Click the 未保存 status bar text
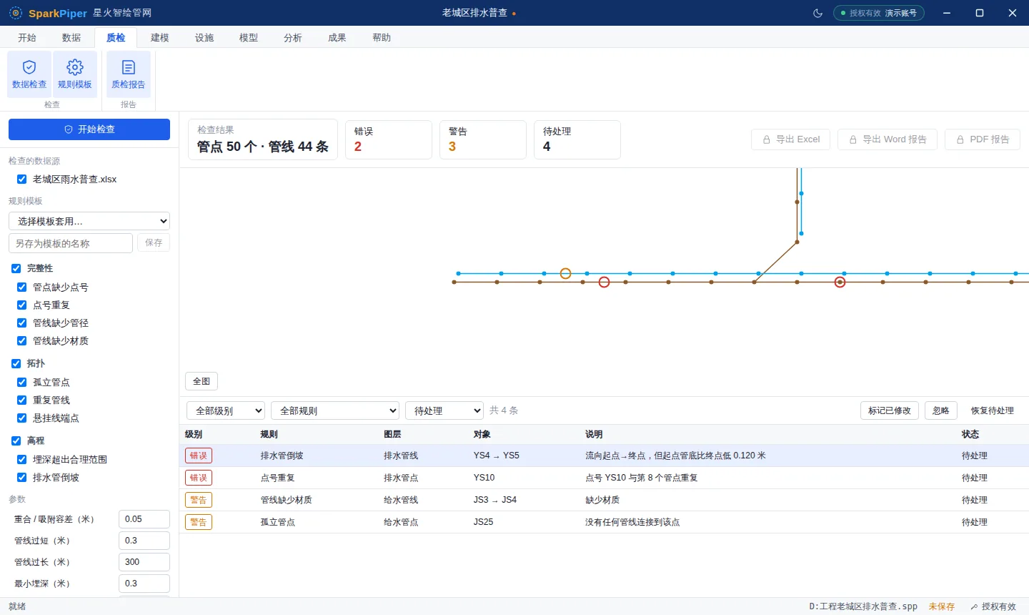The image size is (1029, 615). [x=942, y=606]
